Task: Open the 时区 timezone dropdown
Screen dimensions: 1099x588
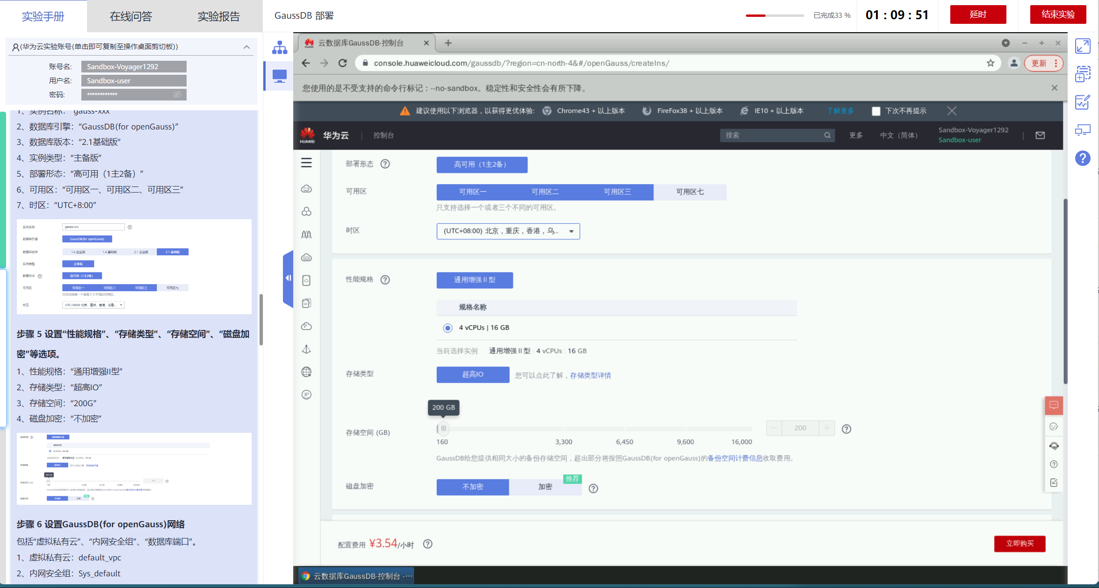Action: coord(508,231)
